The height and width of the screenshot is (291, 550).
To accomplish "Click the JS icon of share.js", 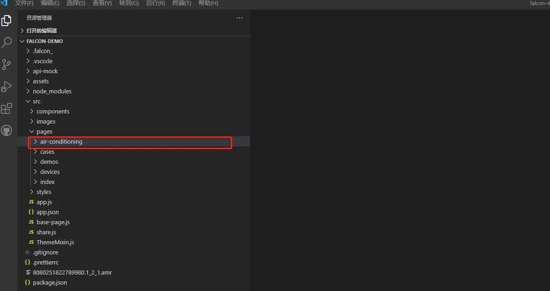I will (31, 232).
